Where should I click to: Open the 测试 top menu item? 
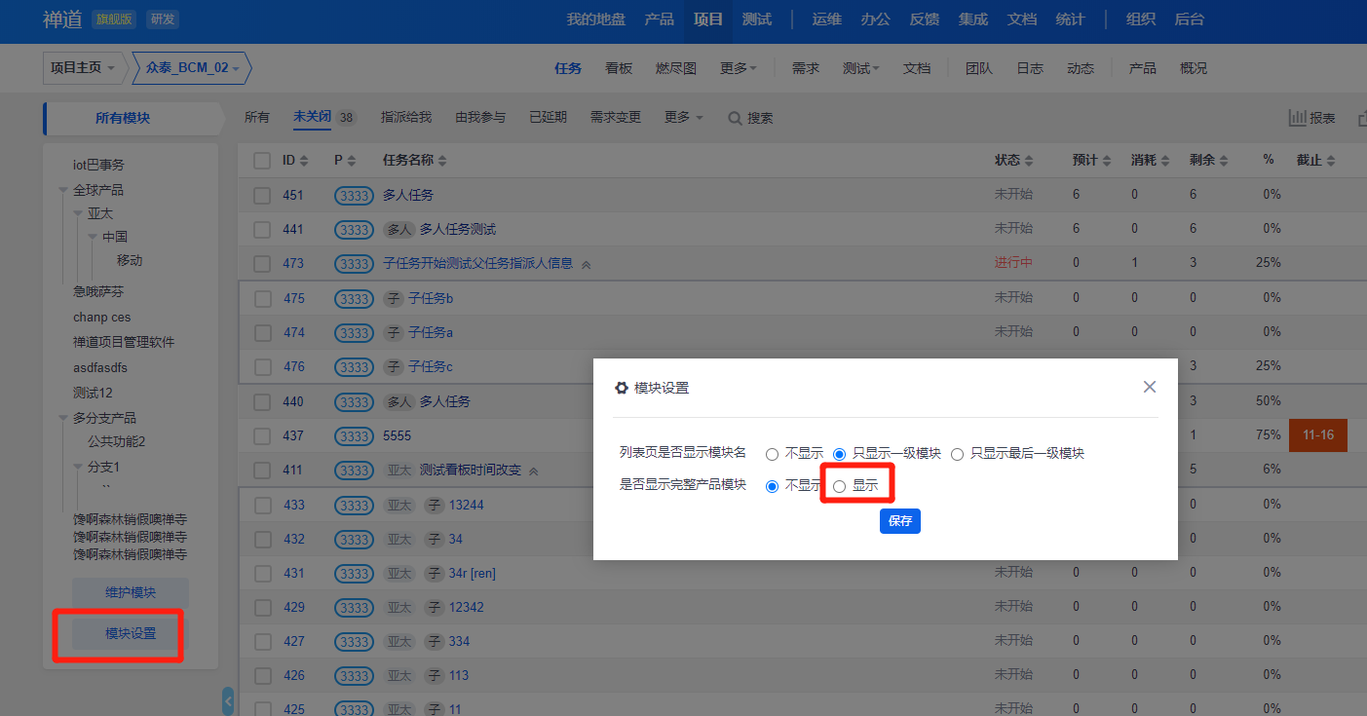pyautogui.click(x=756, y=19)
